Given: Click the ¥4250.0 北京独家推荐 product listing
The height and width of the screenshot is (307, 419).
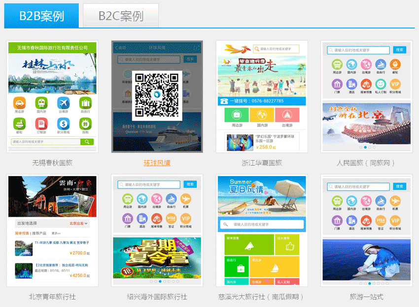Looking at the screenshot, I should click(x=52, y=271).
